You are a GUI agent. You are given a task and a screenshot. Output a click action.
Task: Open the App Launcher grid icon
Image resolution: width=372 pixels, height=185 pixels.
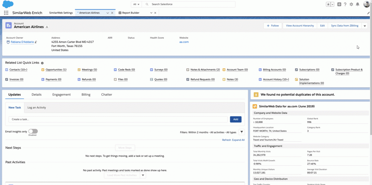point(6,12)
